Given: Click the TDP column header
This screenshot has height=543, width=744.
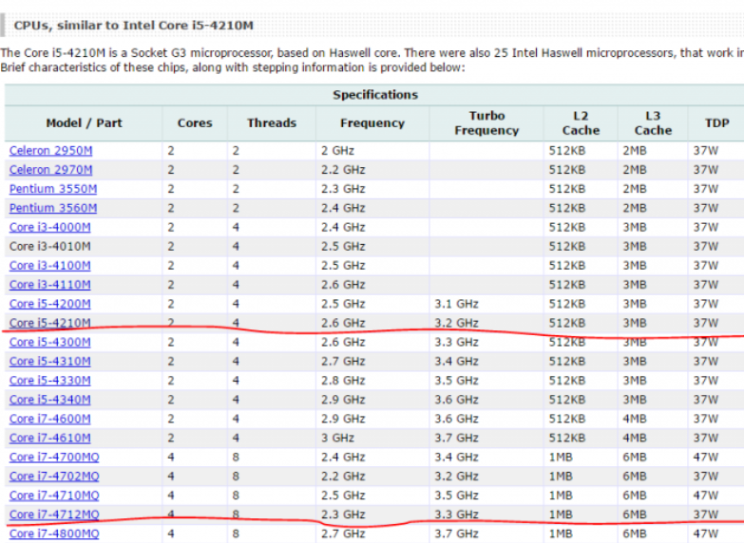Looking at the screenshot, I should point(717,123).
